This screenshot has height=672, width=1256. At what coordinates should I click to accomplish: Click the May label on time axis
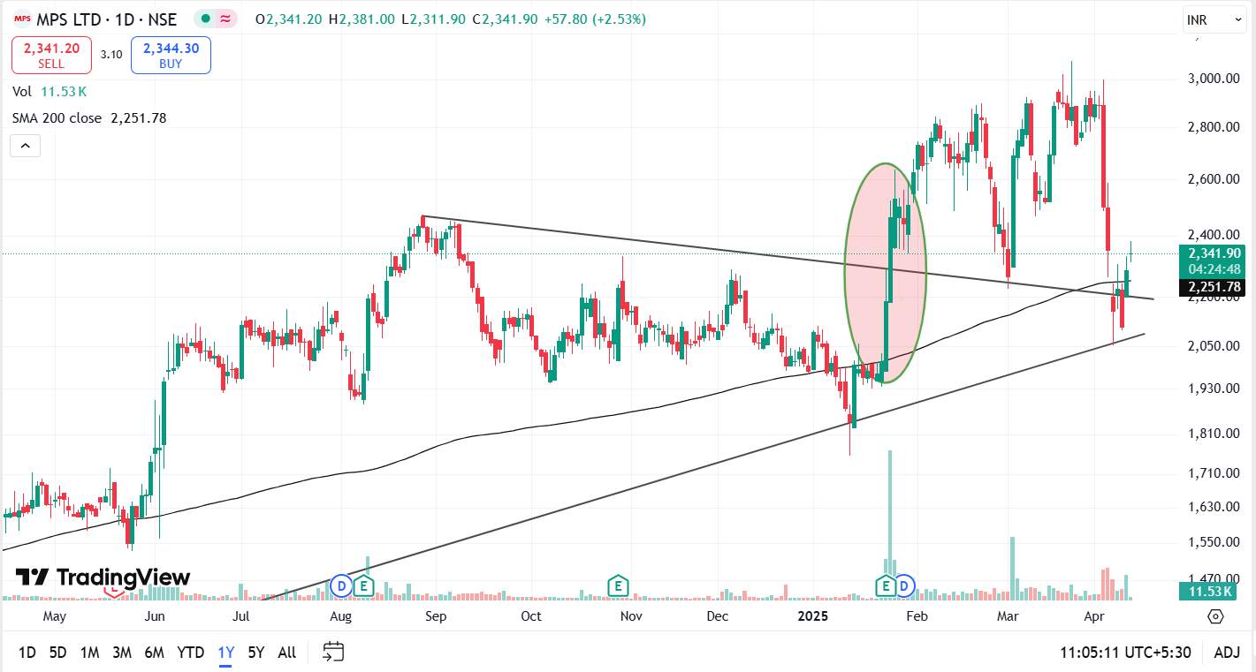[x=55, y=616]
